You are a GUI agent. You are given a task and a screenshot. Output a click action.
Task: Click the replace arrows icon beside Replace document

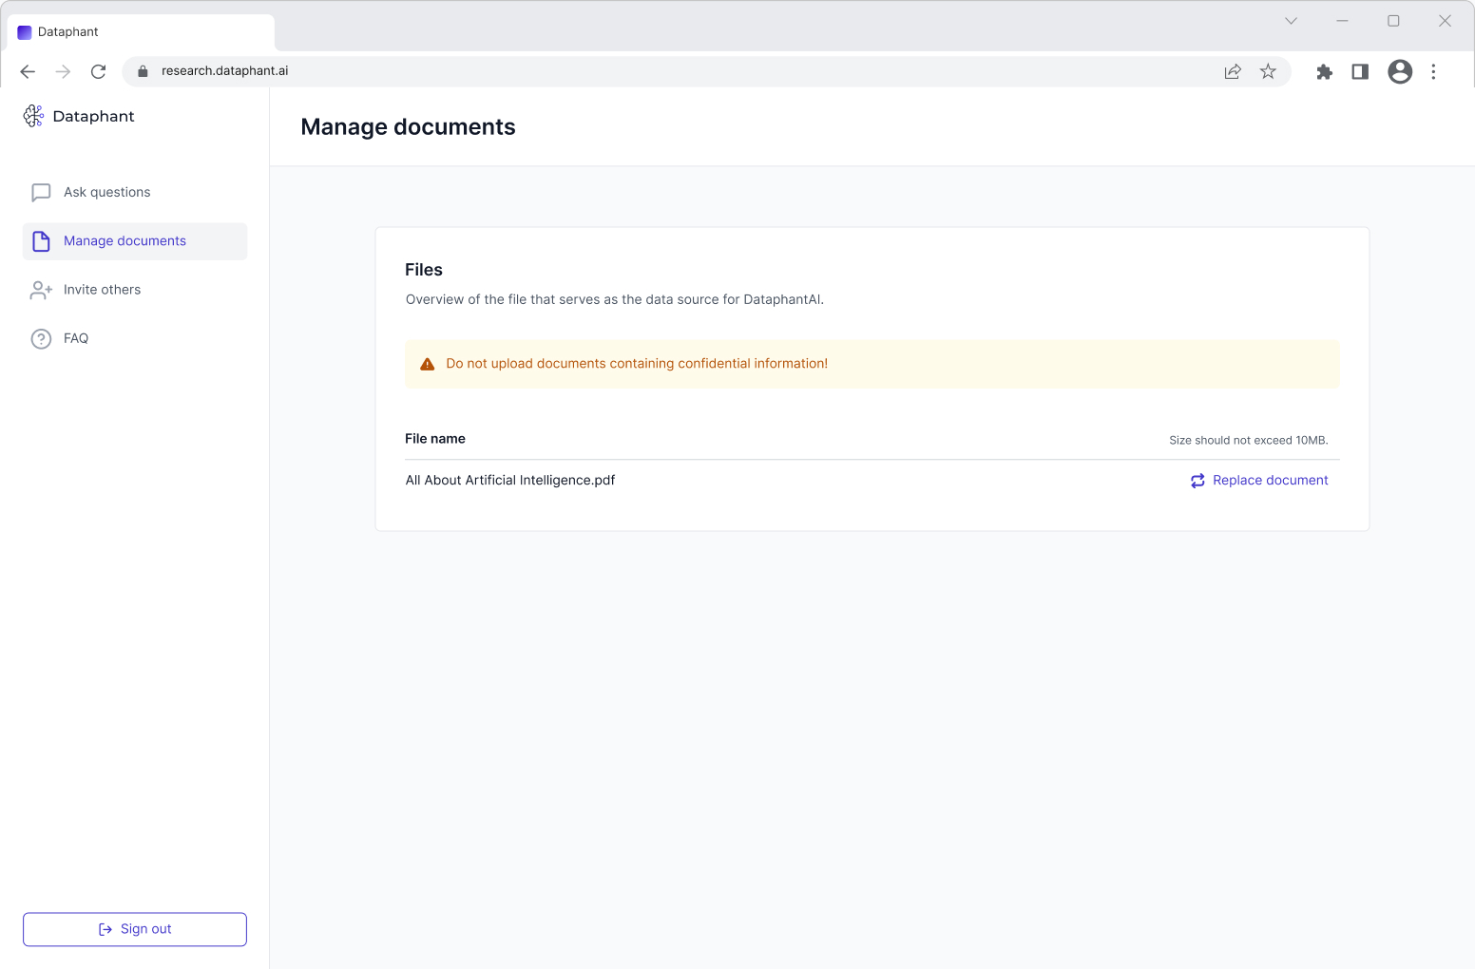point(1197,481)
